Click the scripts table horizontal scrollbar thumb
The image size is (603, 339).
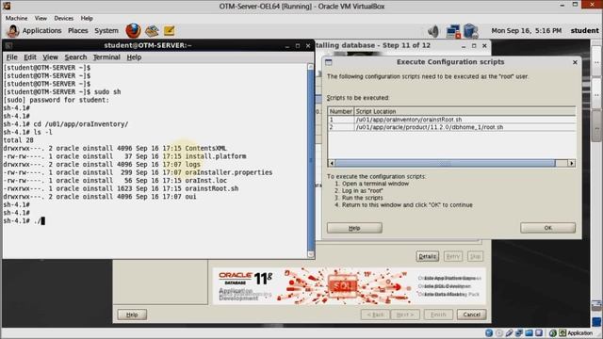[x=445, y=163]
